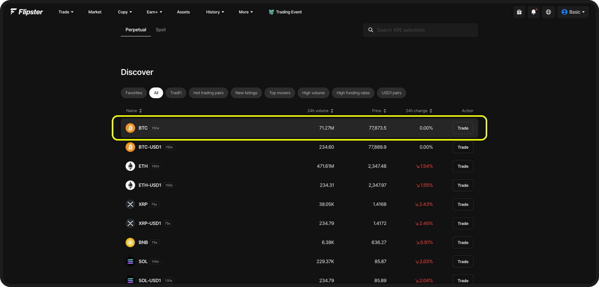Click the SOL 24h volume 229.37K

click(325, 262)
